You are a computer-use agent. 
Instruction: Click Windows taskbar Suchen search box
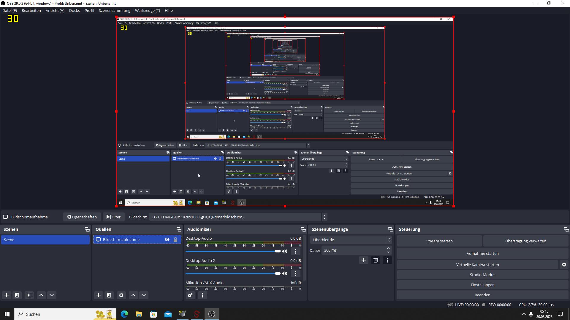tap(65, 314)
